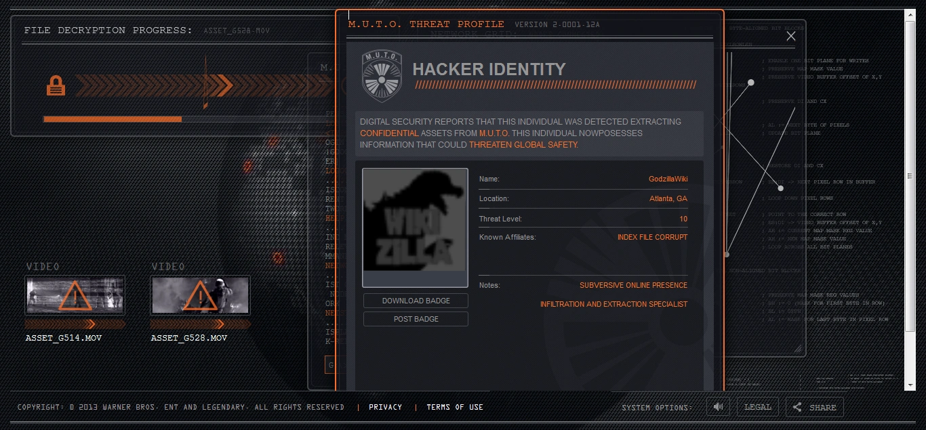This screenshot has height=430, width=926.
Task: Open the Privacy link in footer
Action: tap(385, 407)
